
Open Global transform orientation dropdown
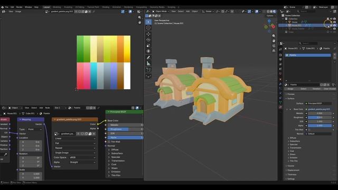[x=208, y=12]
